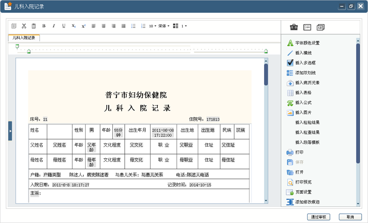This screenshot has height=223, width=368.
Task: Open the line spacing 1 dropdown
Action: click(184, 26)
